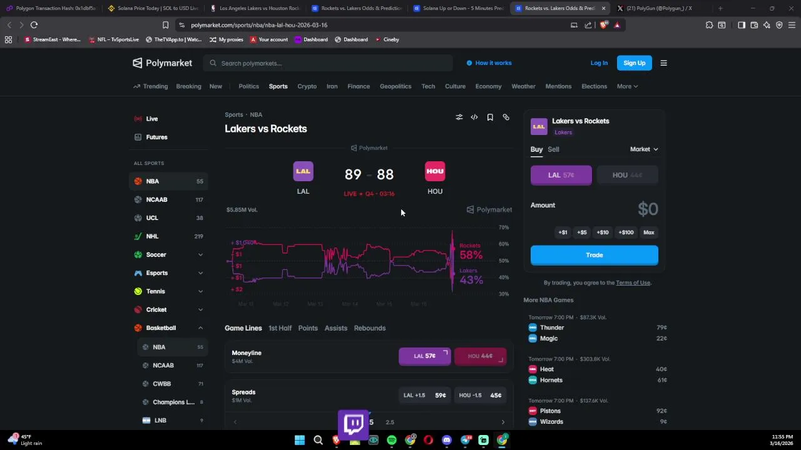The image size is (801, 450).
Task: Open the Crypto category tab
Action: (x=307, y=86)
